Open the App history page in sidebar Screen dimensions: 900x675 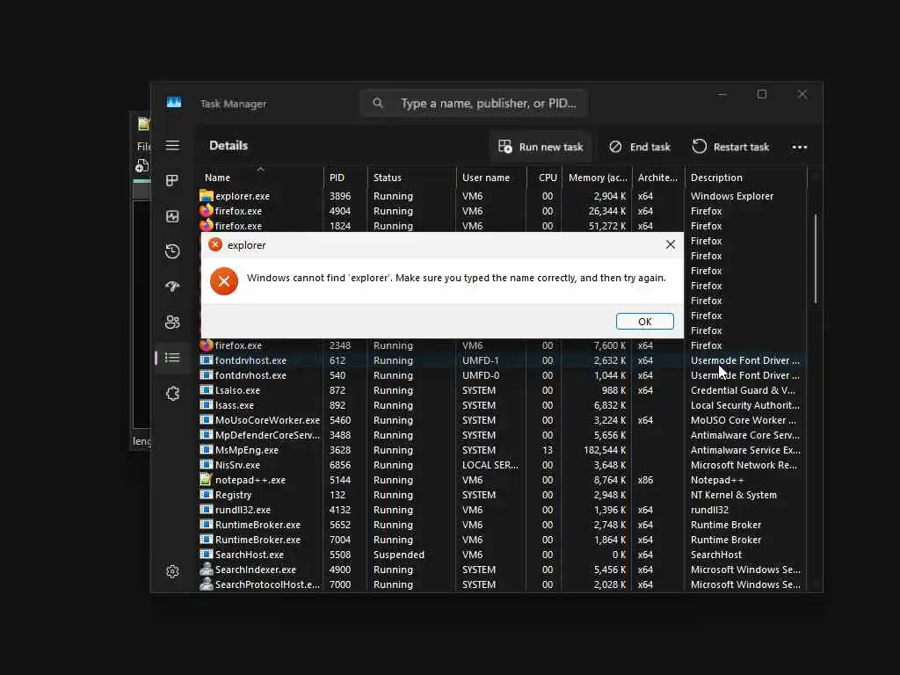pyautogui.click(x=172, y=250)
